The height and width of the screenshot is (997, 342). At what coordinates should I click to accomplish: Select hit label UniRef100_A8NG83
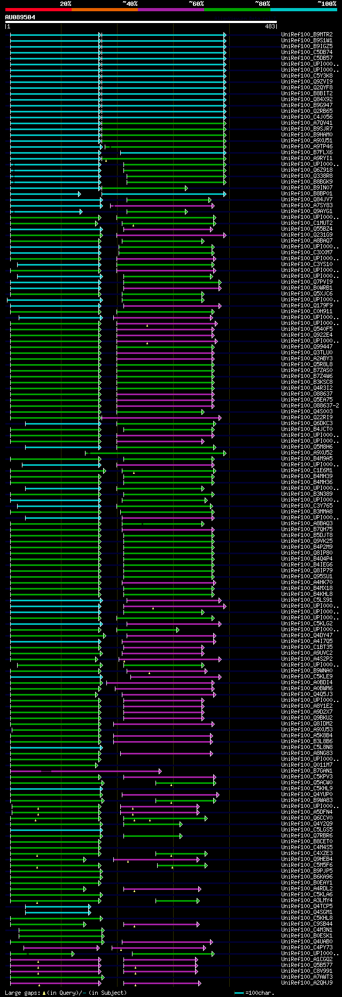[x=307, y=753]
